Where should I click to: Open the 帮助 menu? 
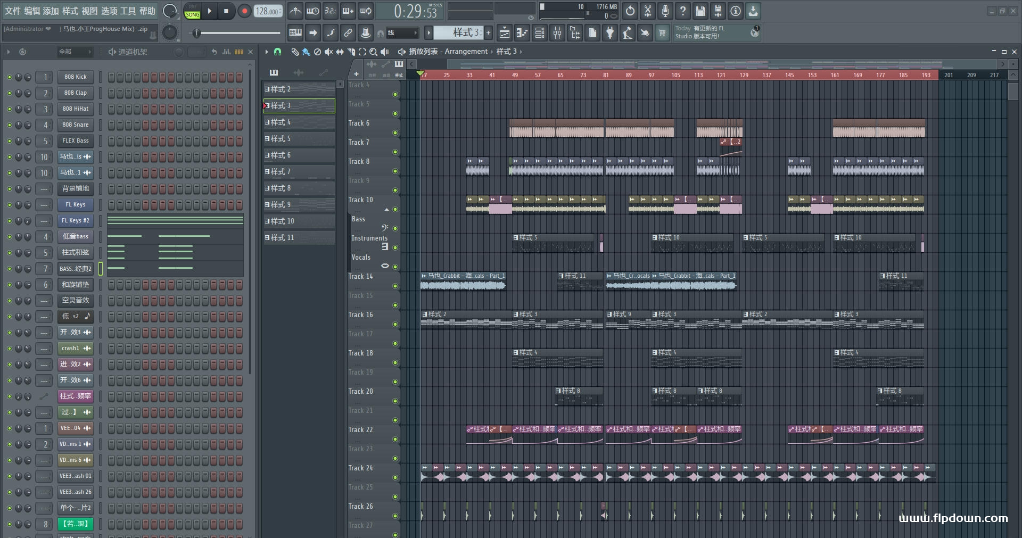click(x=147, y=11)
